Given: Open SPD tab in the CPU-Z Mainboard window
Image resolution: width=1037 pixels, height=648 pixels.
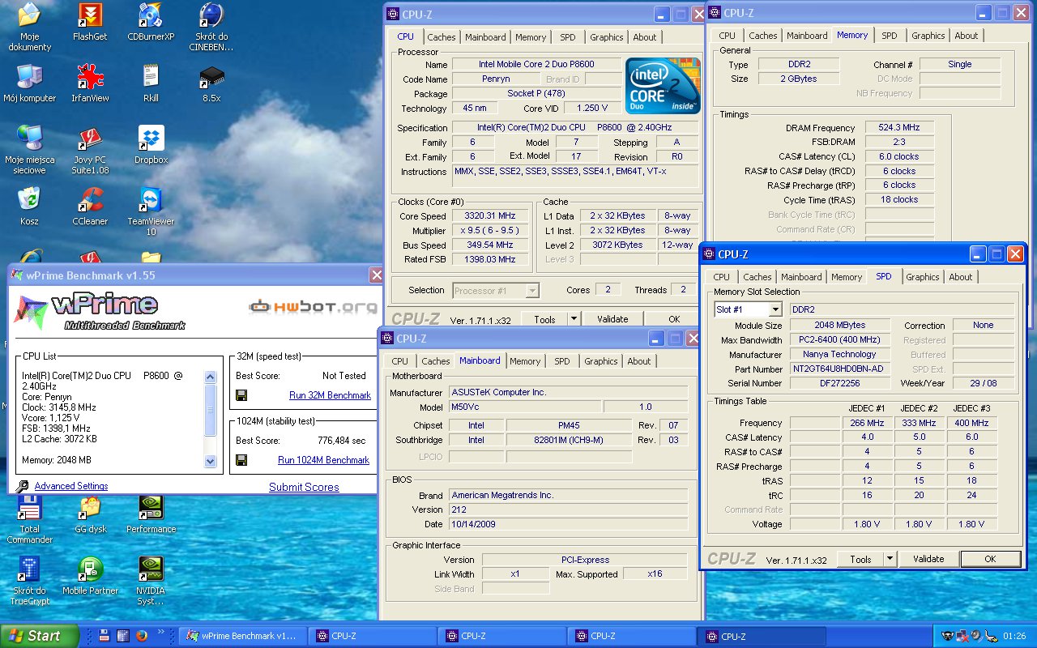Looking at the screenshot, I should coord(562,361).
